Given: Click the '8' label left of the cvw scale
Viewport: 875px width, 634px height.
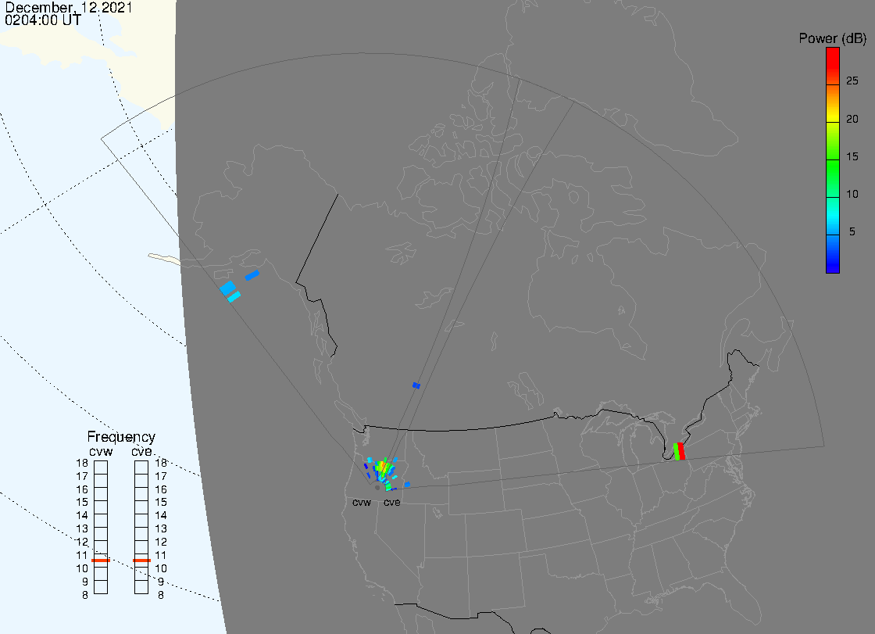Looking at the screenshot, I should (x=85, y=596).
